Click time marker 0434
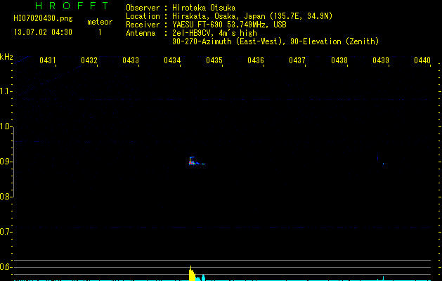Screen dimensions: 442x281 [172, 60]
